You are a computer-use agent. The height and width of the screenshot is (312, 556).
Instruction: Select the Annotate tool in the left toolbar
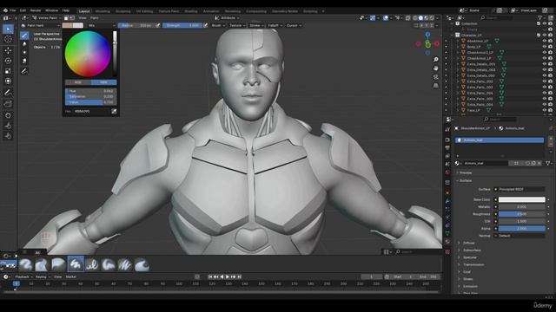pyautogui.click(x=8, y=93)
